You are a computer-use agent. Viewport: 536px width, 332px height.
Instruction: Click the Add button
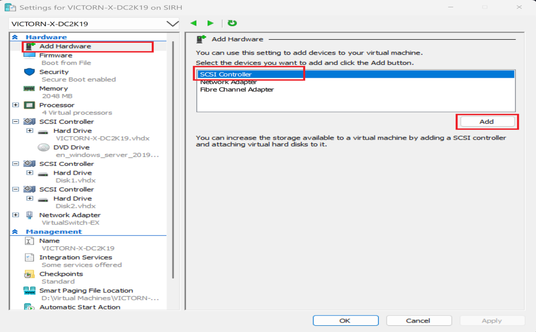point(486,121)
